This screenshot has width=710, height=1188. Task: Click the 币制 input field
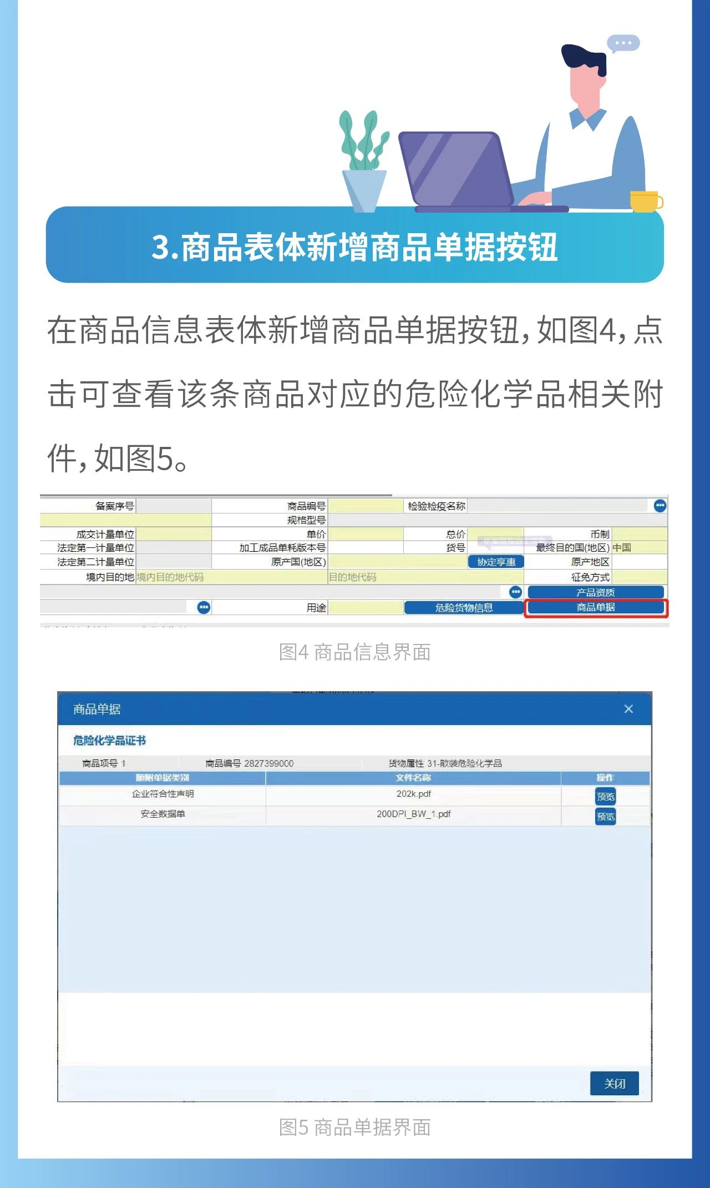click(x=639, y=534)
